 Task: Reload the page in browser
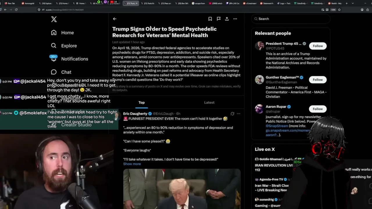(x=16, y=10)
